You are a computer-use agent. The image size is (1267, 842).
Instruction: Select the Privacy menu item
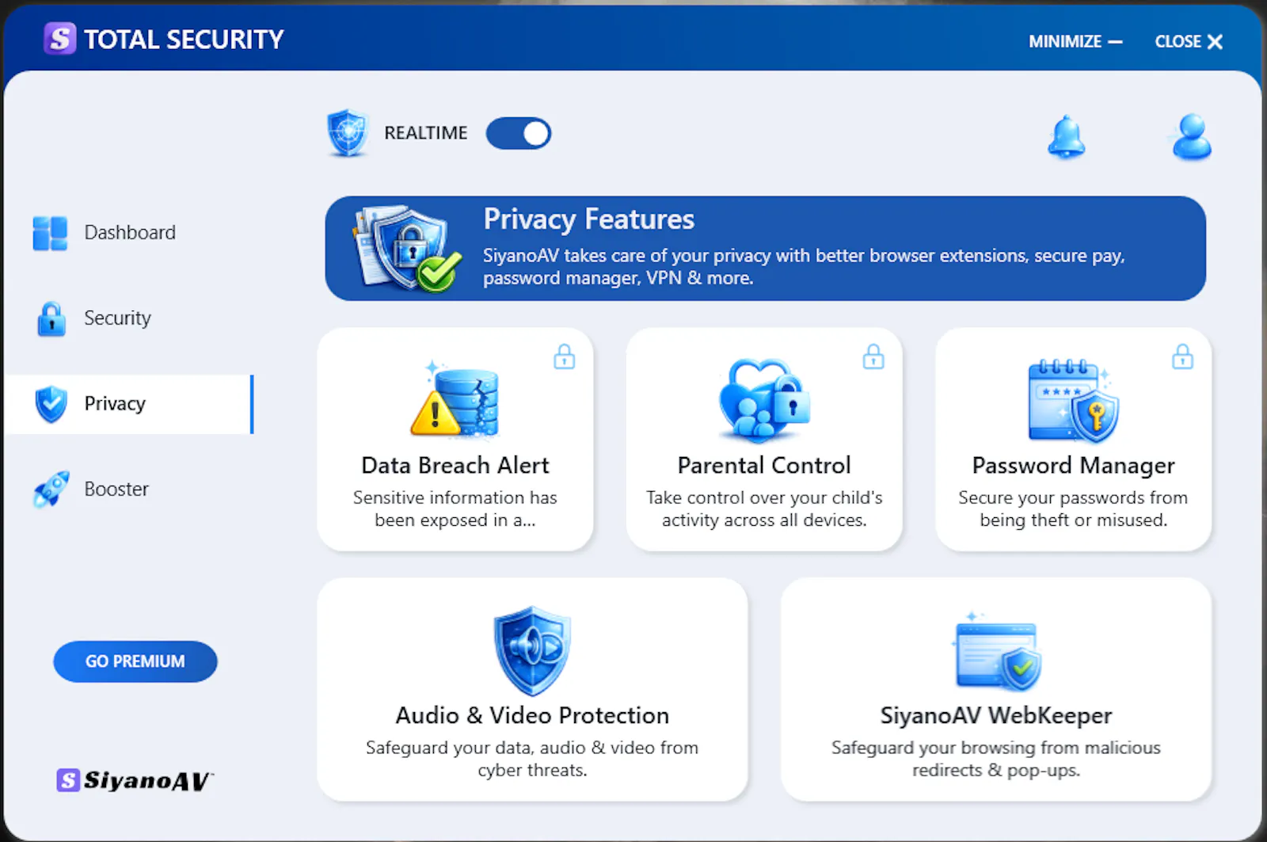click(x=131, y=404)
